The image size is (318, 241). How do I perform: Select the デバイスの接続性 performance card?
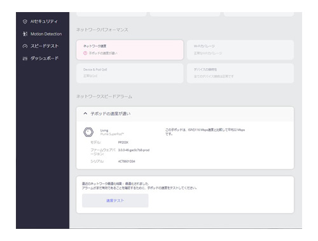tap(240, 73)
